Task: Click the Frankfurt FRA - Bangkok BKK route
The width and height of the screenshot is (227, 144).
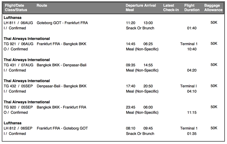Action: click(x=61, y=44)
